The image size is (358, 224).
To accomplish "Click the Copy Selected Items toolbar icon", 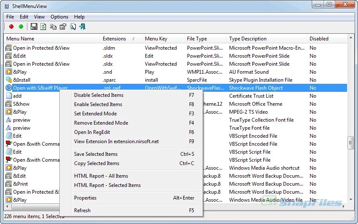I will click(53, 27).
